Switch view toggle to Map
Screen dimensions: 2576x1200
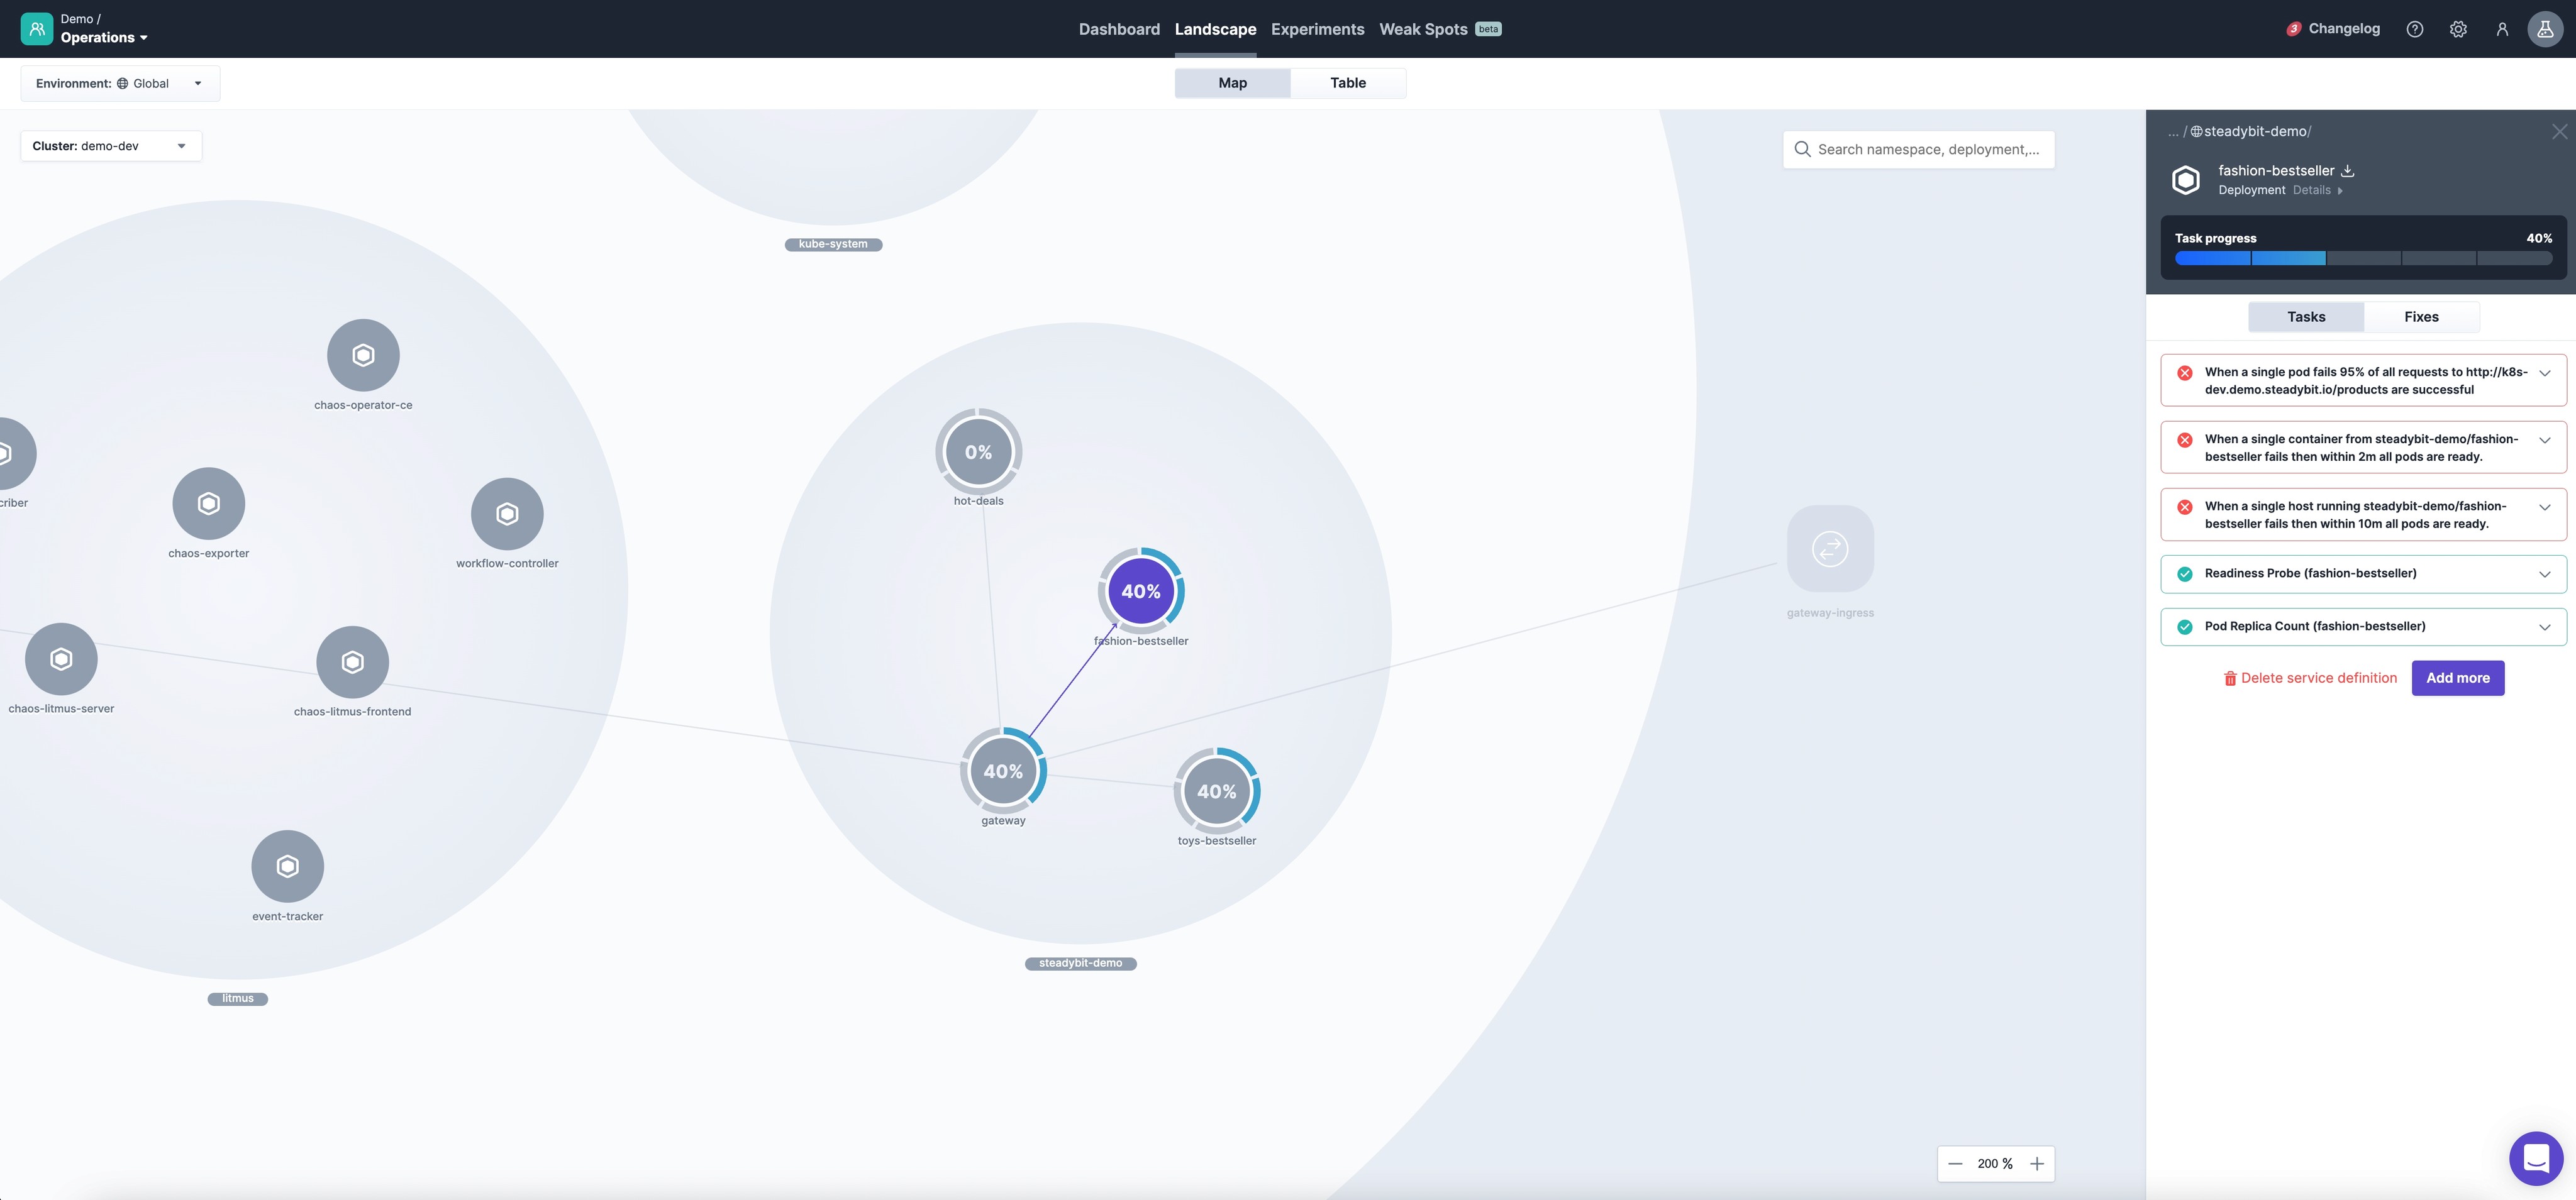point(1232,83)
